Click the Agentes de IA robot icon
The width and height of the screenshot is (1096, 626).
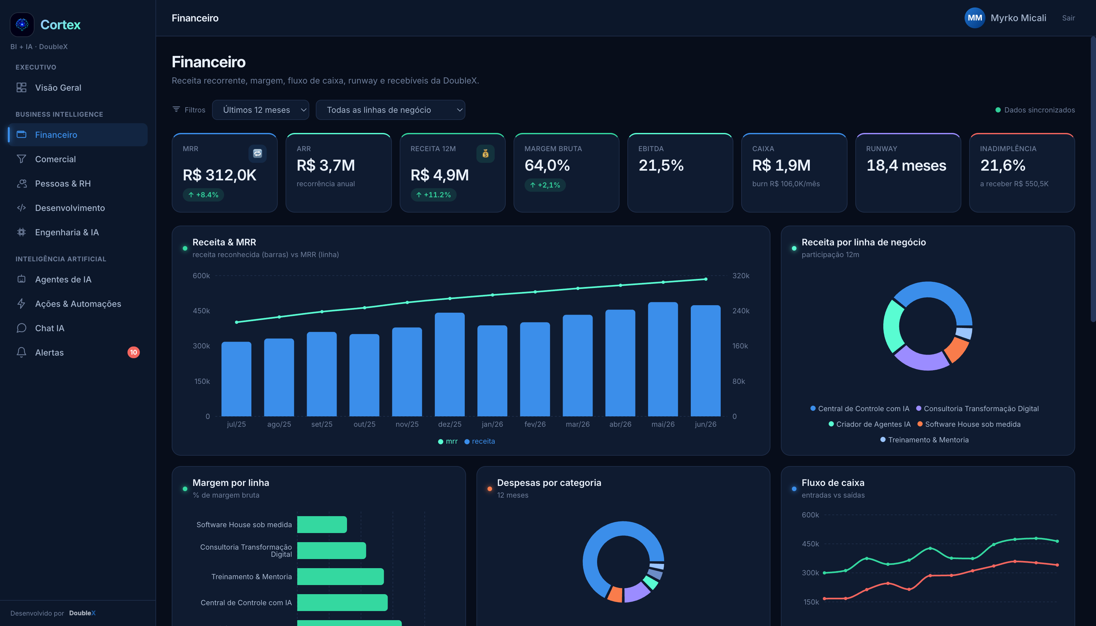(21, 280)
